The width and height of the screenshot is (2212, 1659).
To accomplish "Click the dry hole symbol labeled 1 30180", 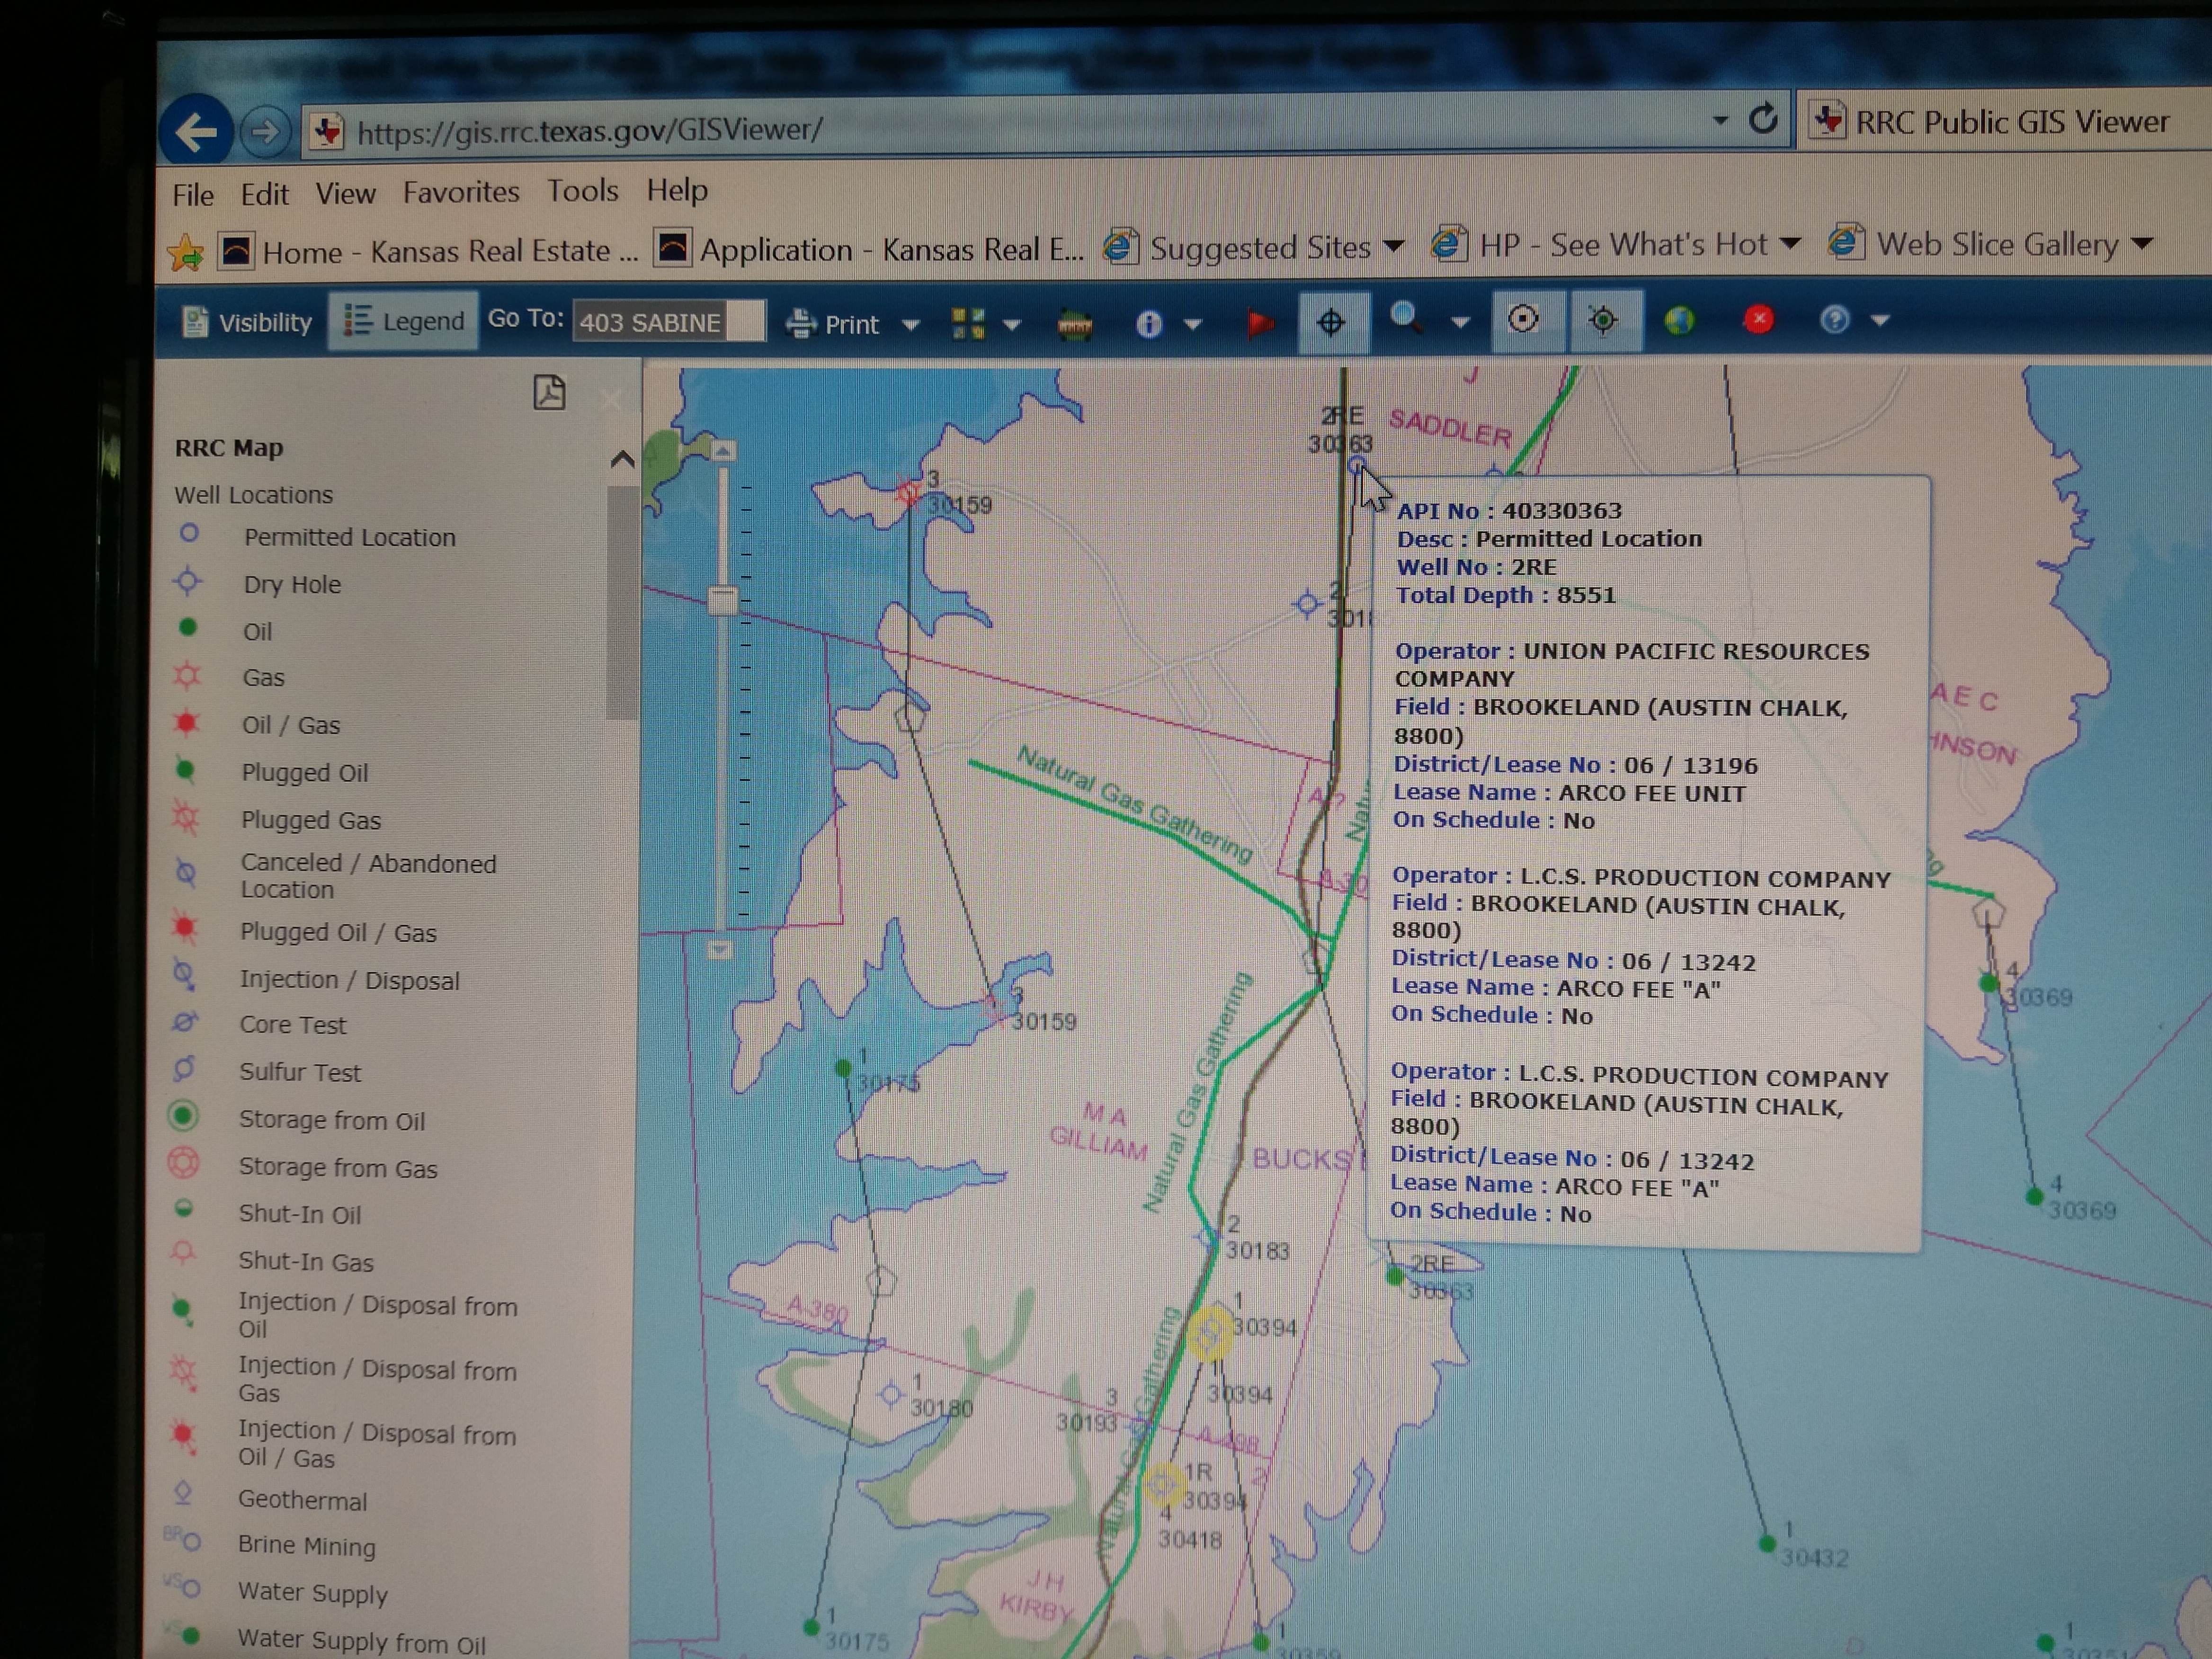I will pyautogui.click(x=890, y=1394).
